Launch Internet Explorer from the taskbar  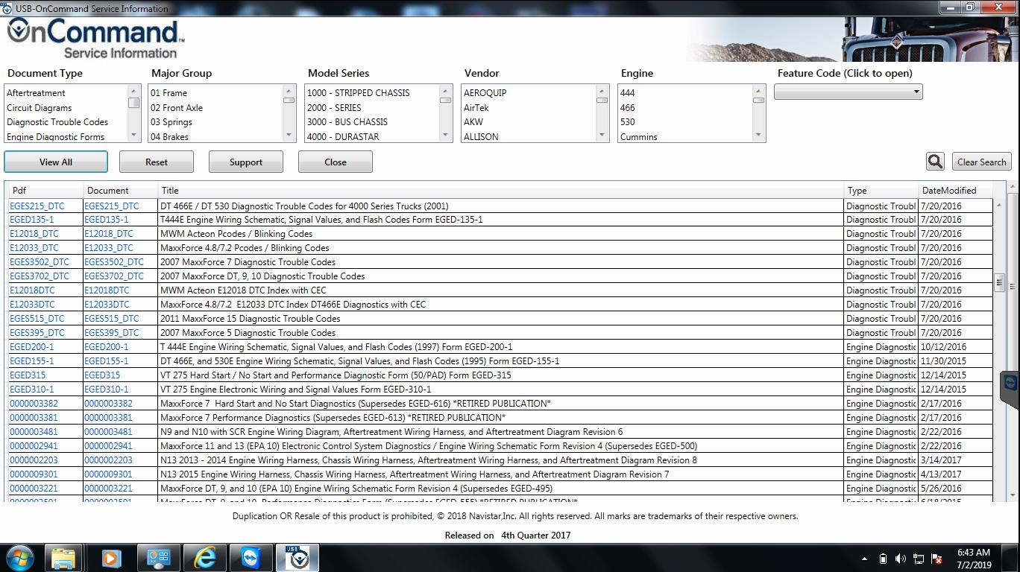pyautogui.click(x=204, y=558)
